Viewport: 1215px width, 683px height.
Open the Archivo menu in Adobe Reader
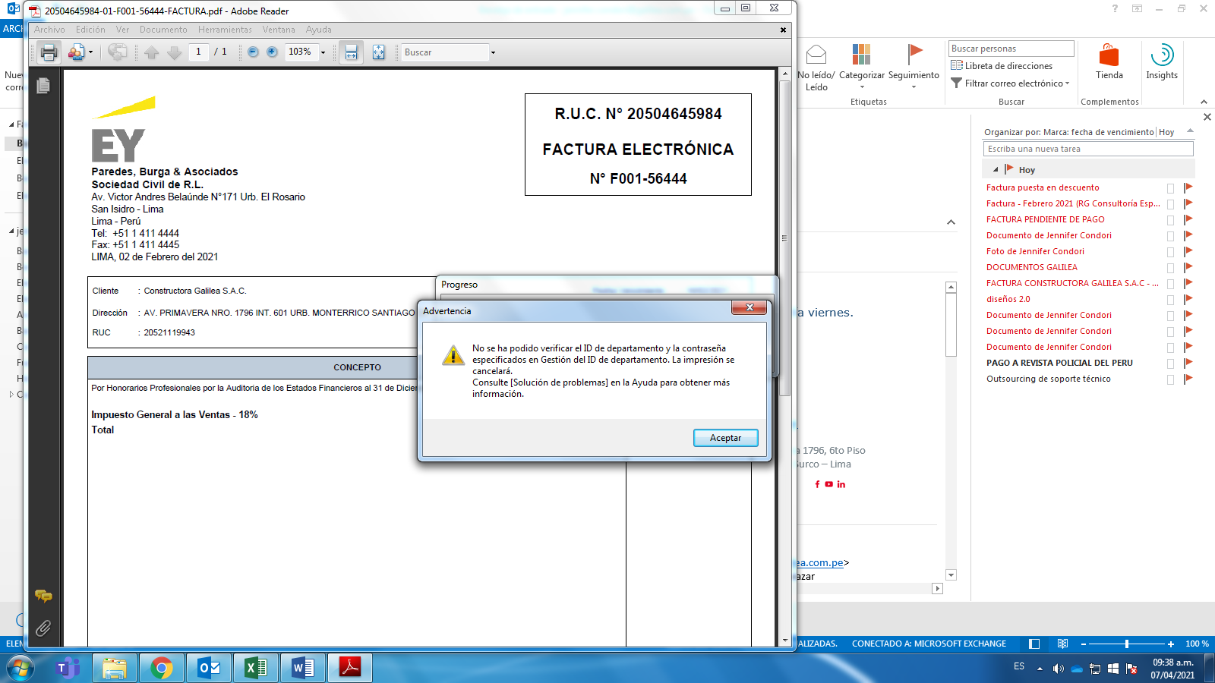tap(49, 30)
